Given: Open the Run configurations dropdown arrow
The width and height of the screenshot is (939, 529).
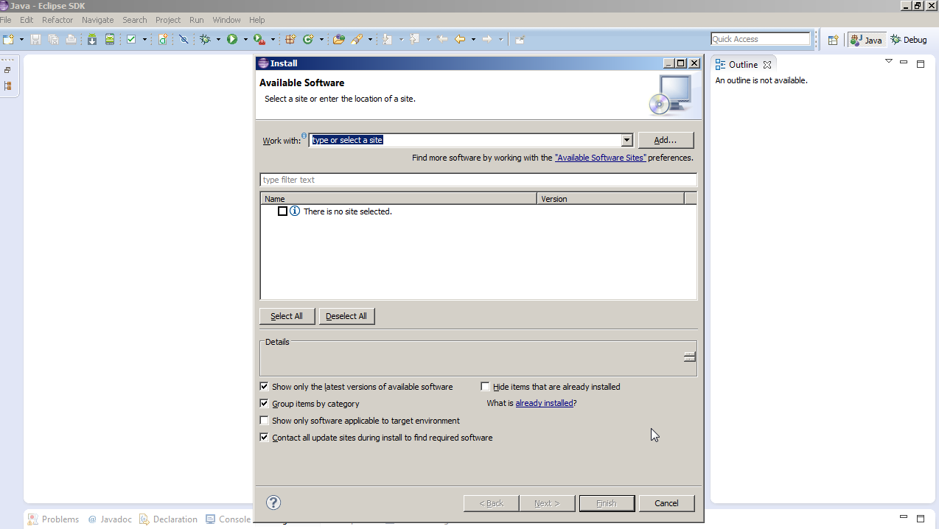Looking at the screenshot, I should pos(245,39).
